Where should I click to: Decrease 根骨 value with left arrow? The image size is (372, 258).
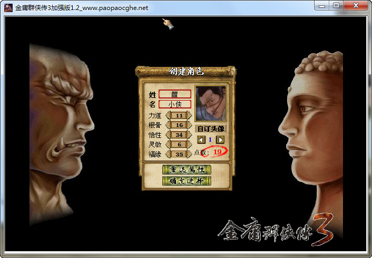168,125
